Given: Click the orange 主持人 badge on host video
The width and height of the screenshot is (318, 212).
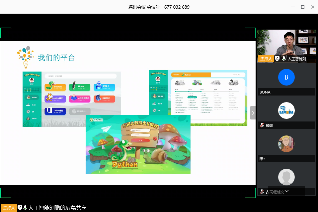Looking at the screenshot, I should (x=266, y=59).
